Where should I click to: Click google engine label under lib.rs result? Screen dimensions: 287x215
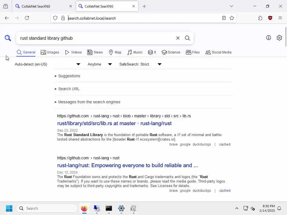185,144
